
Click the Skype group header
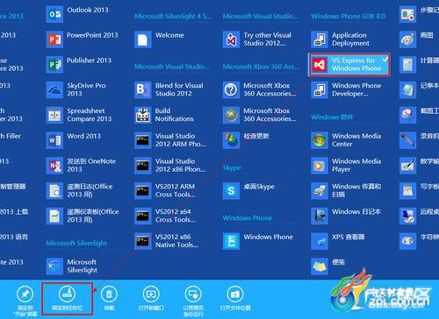pyautogui.click(x=232, y=167)
